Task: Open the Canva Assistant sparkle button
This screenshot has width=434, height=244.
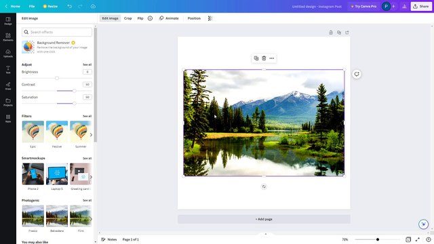Action: click(x=423, y=224)
